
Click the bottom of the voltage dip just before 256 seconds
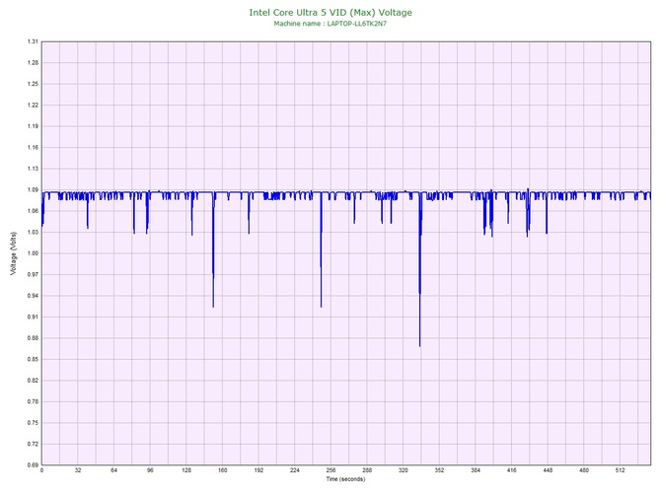pos(321,306)
